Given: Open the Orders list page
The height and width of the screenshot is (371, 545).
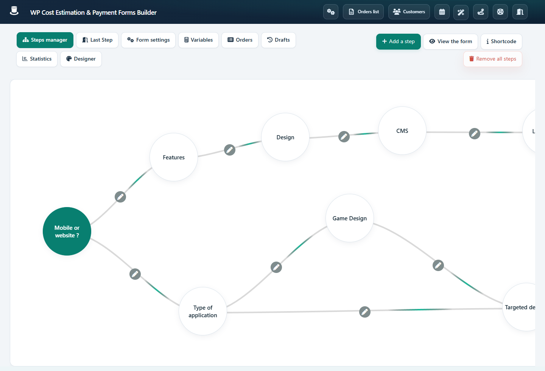Looking at the screenshot, I should 363,12.
